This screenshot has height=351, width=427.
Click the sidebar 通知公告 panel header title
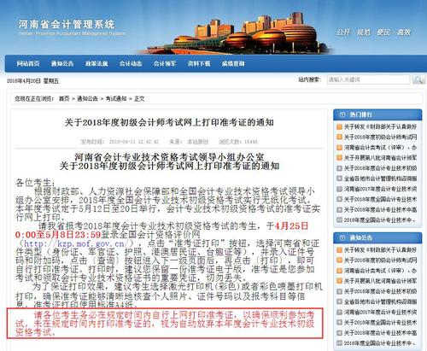click(360, 237)
